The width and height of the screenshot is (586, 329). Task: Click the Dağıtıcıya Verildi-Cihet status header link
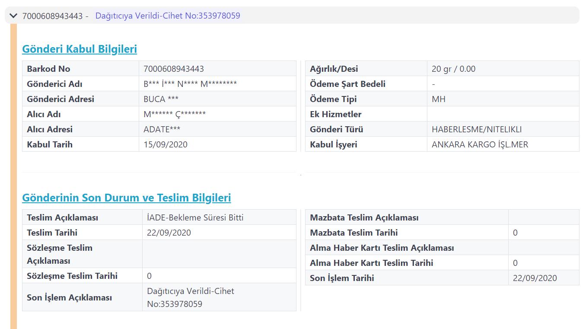pos(168,16)
